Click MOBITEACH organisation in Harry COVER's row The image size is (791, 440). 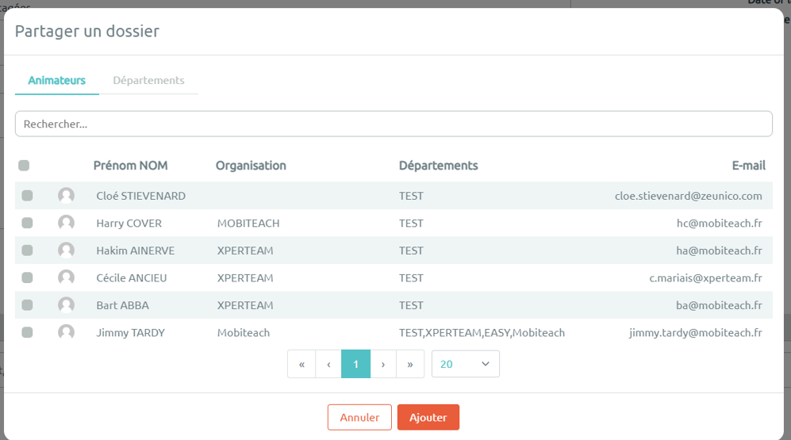248,224
